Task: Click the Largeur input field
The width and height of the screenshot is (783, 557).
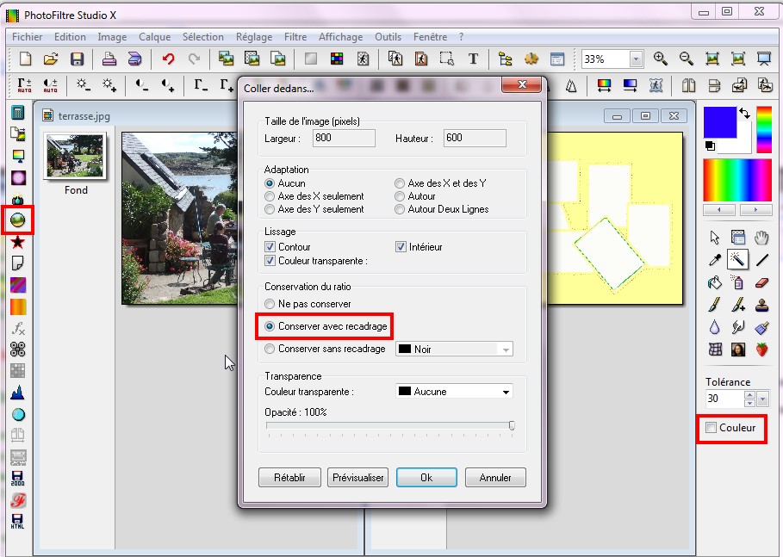Action: [344, 138]
